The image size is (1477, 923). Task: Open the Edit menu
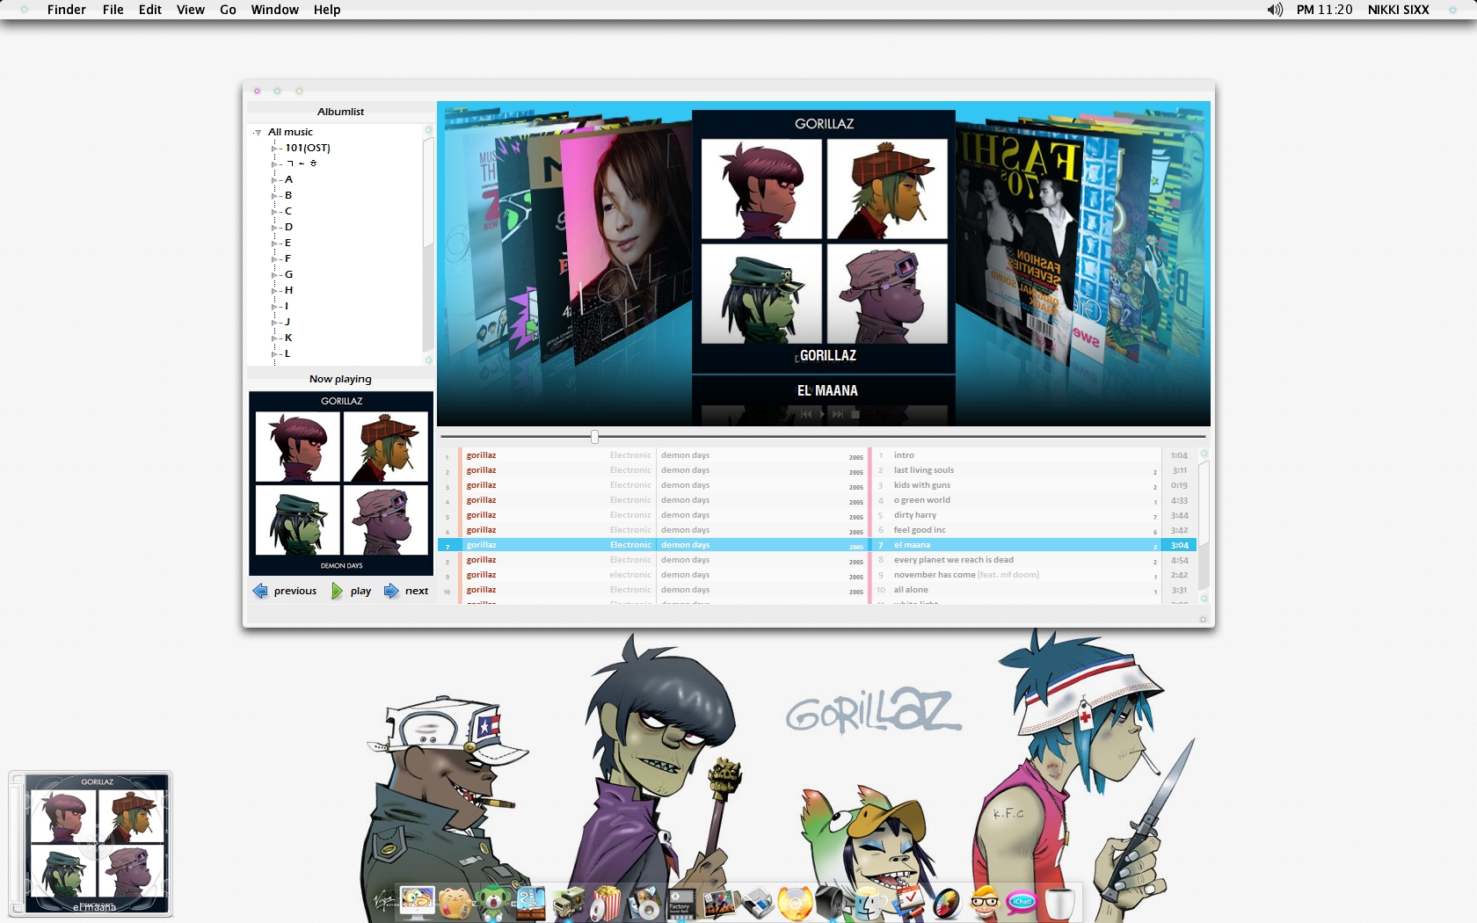(x=149, y=10)
